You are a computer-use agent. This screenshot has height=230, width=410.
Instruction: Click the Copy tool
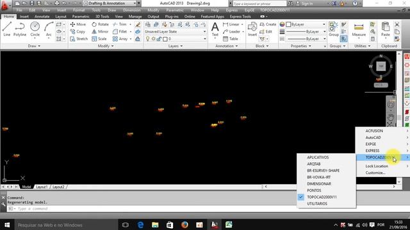click(x=78, y=31)
